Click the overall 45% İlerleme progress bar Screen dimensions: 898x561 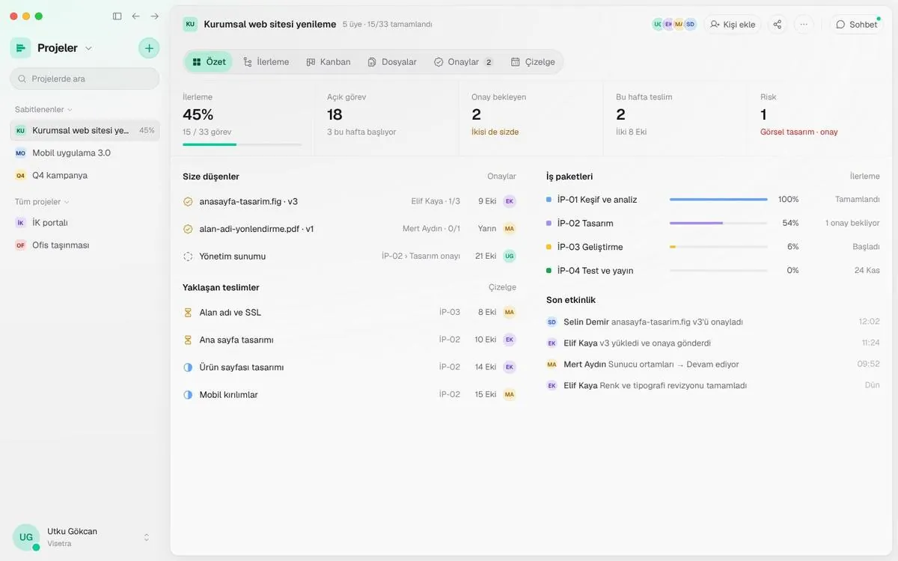242,144
